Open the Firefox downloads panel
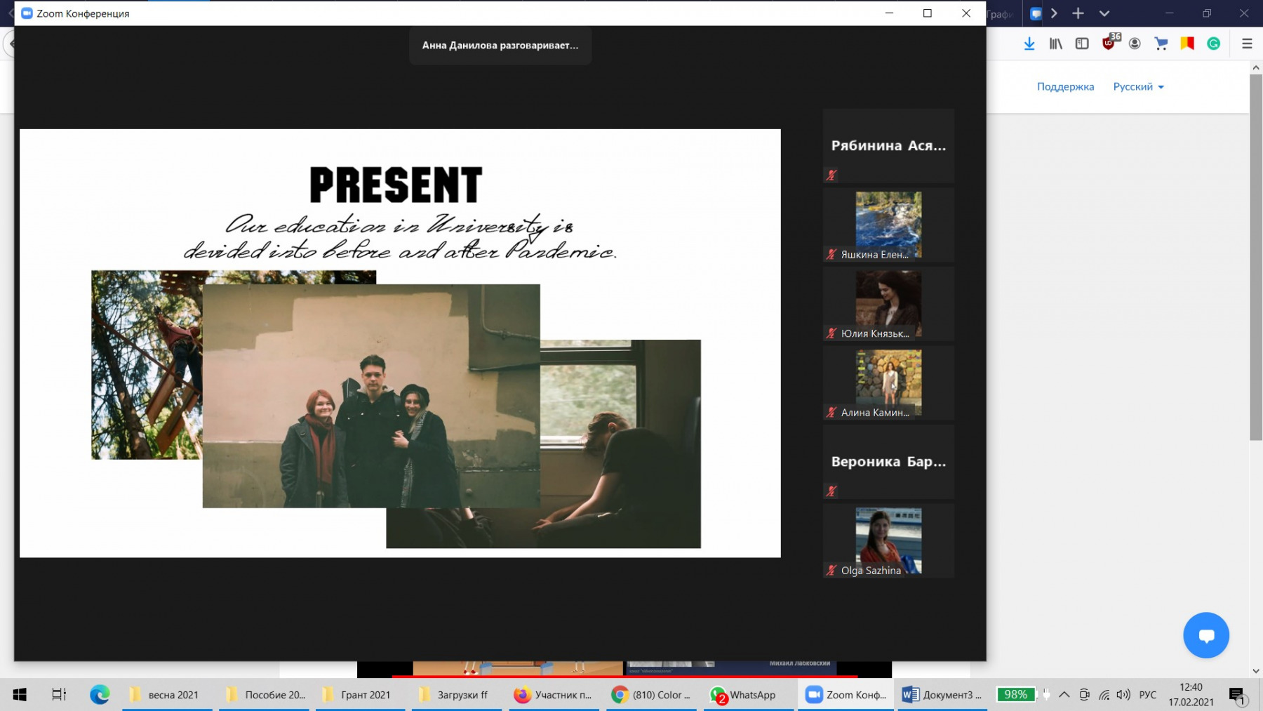 pos(1029,44)
